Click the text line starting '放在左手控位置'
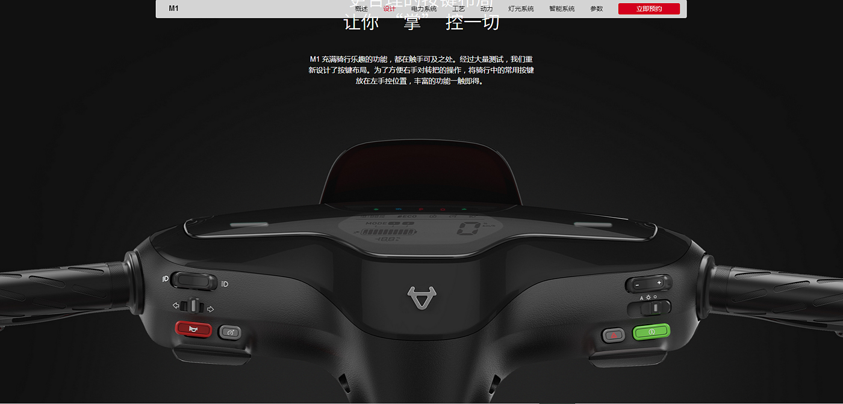Viewport: 843px width, 404px height. 420,81
